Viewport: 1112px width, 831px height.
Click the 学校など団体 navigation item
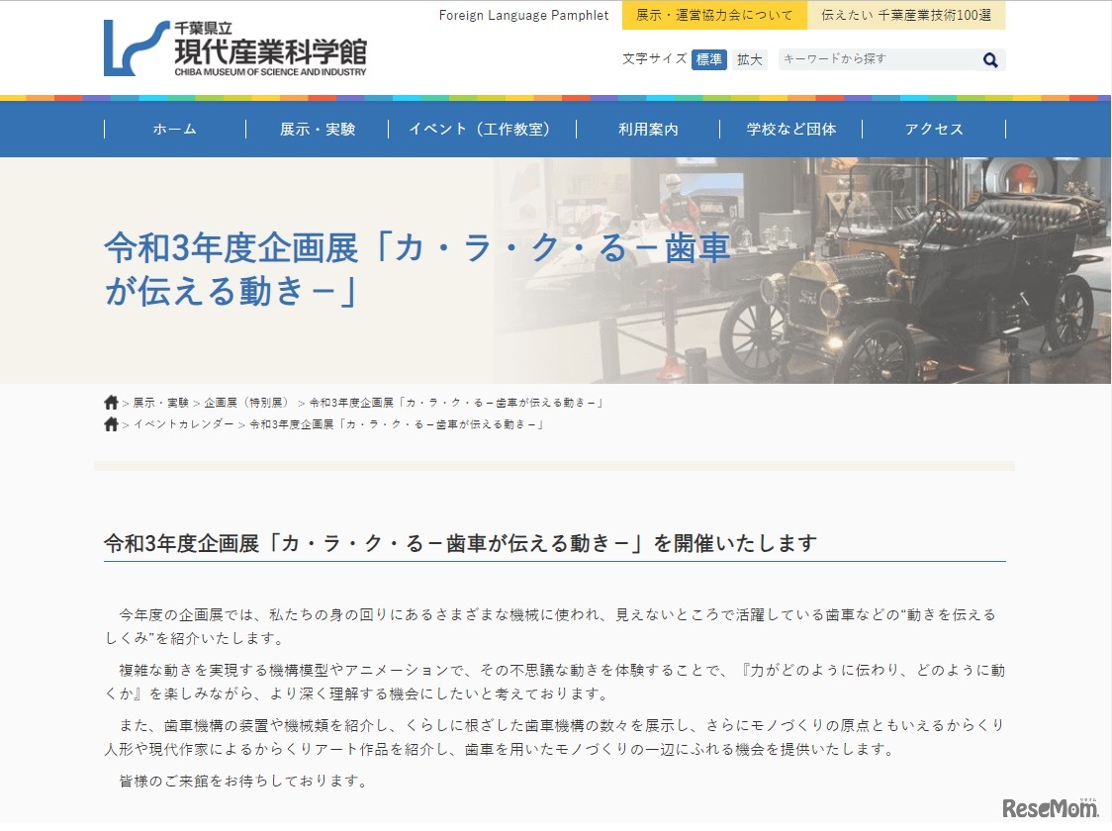point(790,129)
